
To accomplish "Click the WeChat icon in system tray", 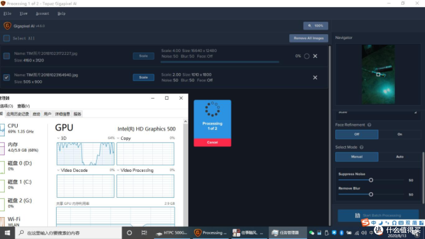I will point(311,233).
